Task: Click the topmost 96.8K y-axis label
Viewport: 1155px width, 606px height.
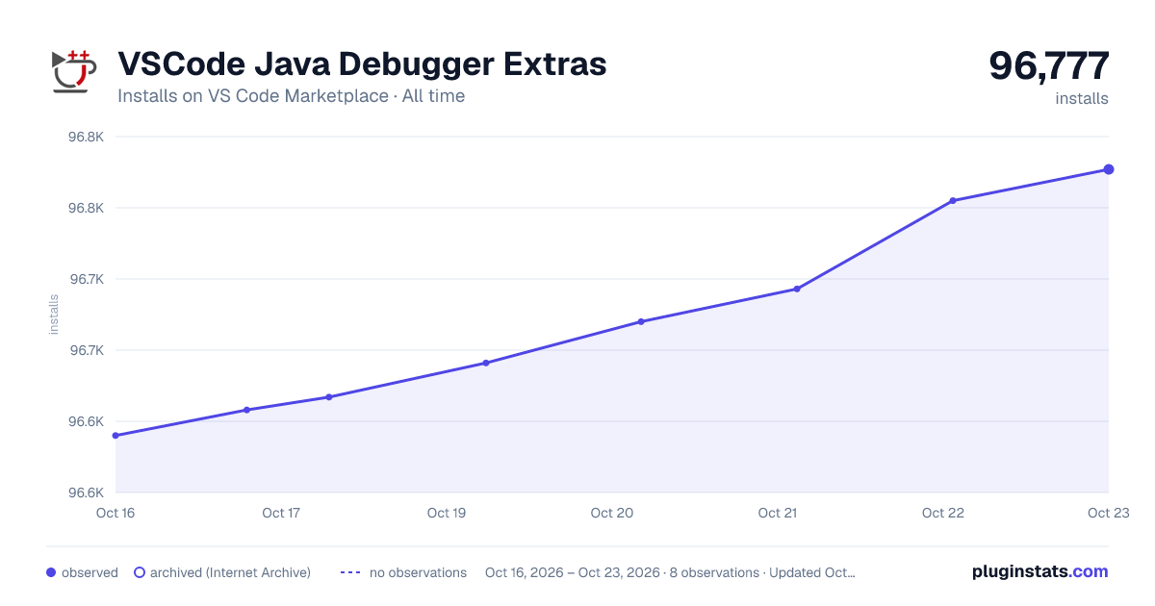Action: click(86, 137)
